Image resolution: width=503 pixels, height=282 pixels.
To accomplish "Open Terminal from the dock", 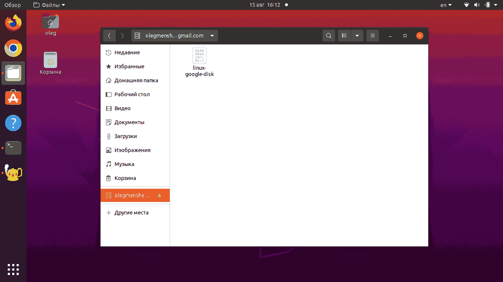I will (x=13, y=148).
